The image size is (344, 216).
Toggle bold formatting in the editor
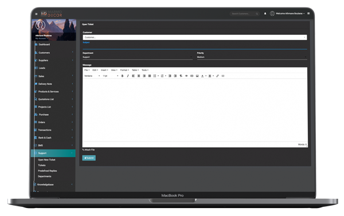123,76
